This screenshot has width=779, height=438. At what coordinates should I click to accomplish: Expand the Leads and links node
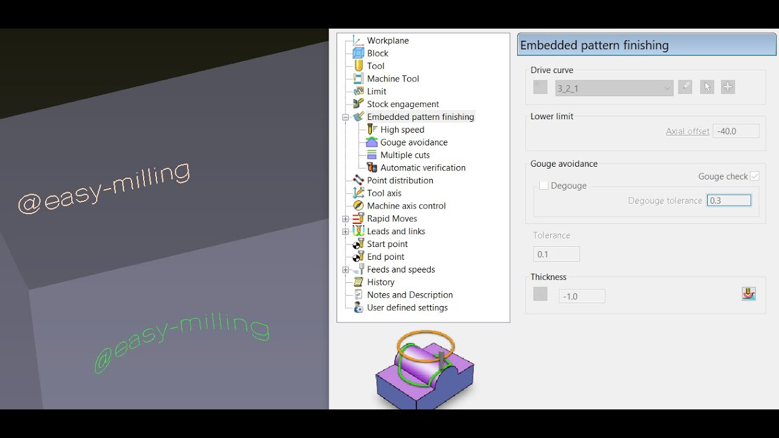(346, 232)
